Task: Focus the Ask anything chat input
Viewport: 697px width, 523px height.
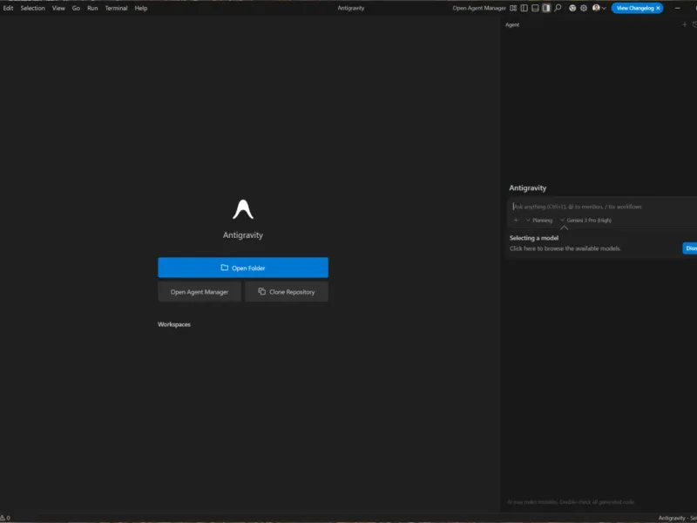Action: coord(602,207)
